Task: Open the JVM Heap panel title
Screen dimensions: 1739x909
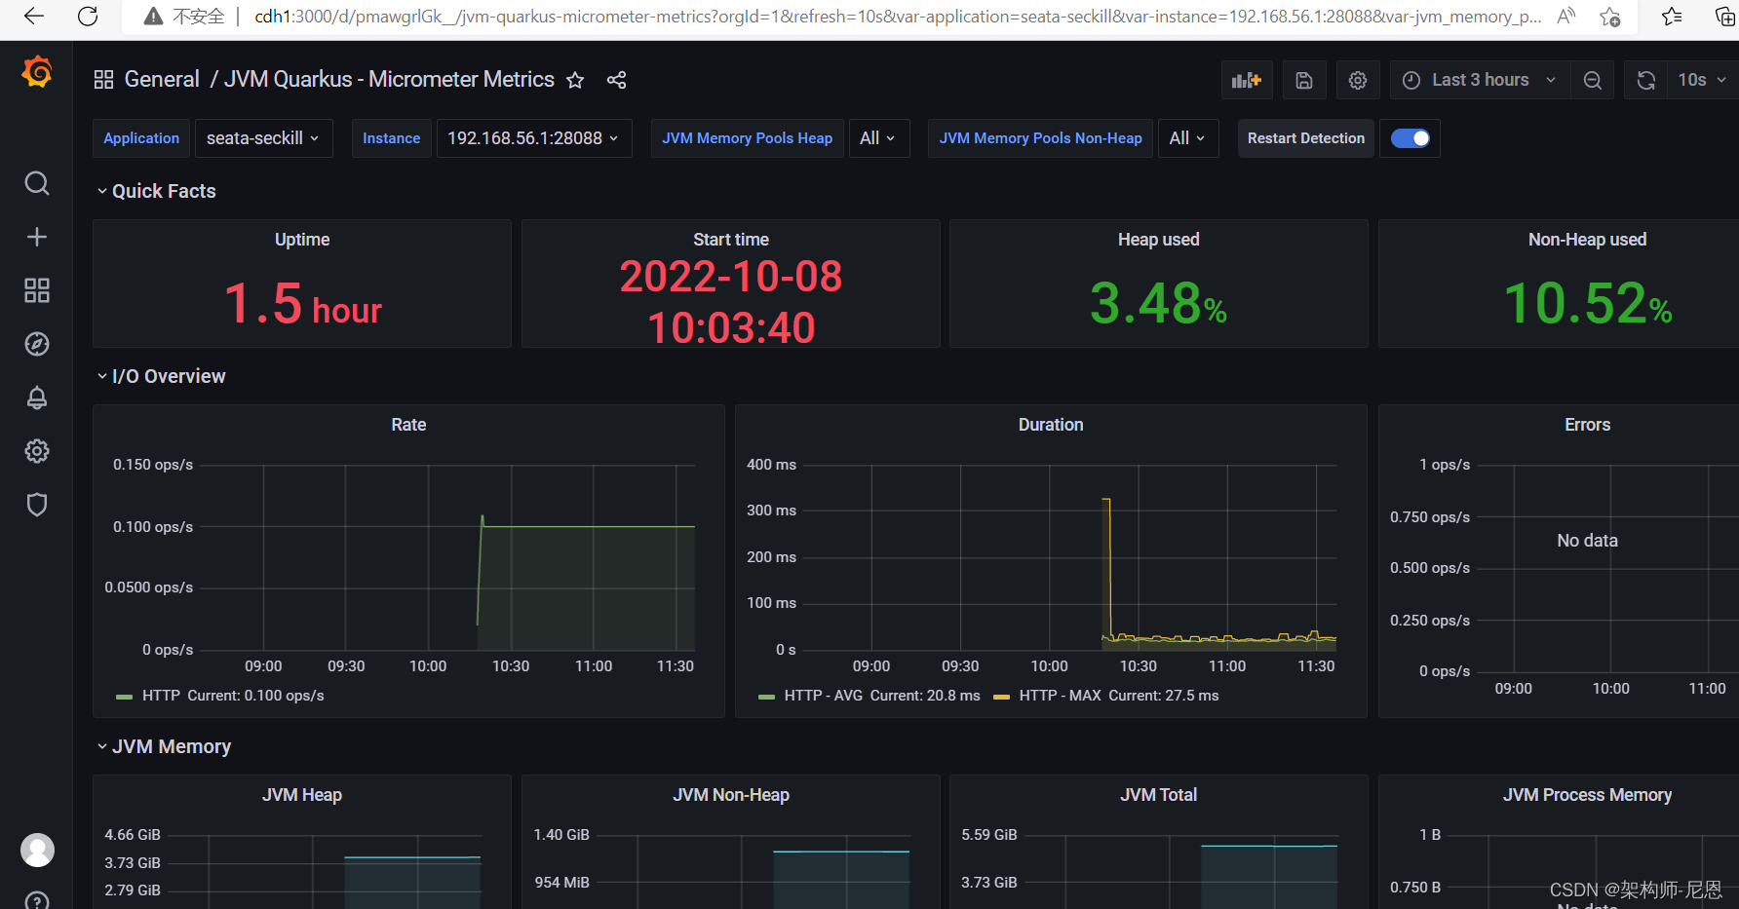Action: click(x=302, y=795)
